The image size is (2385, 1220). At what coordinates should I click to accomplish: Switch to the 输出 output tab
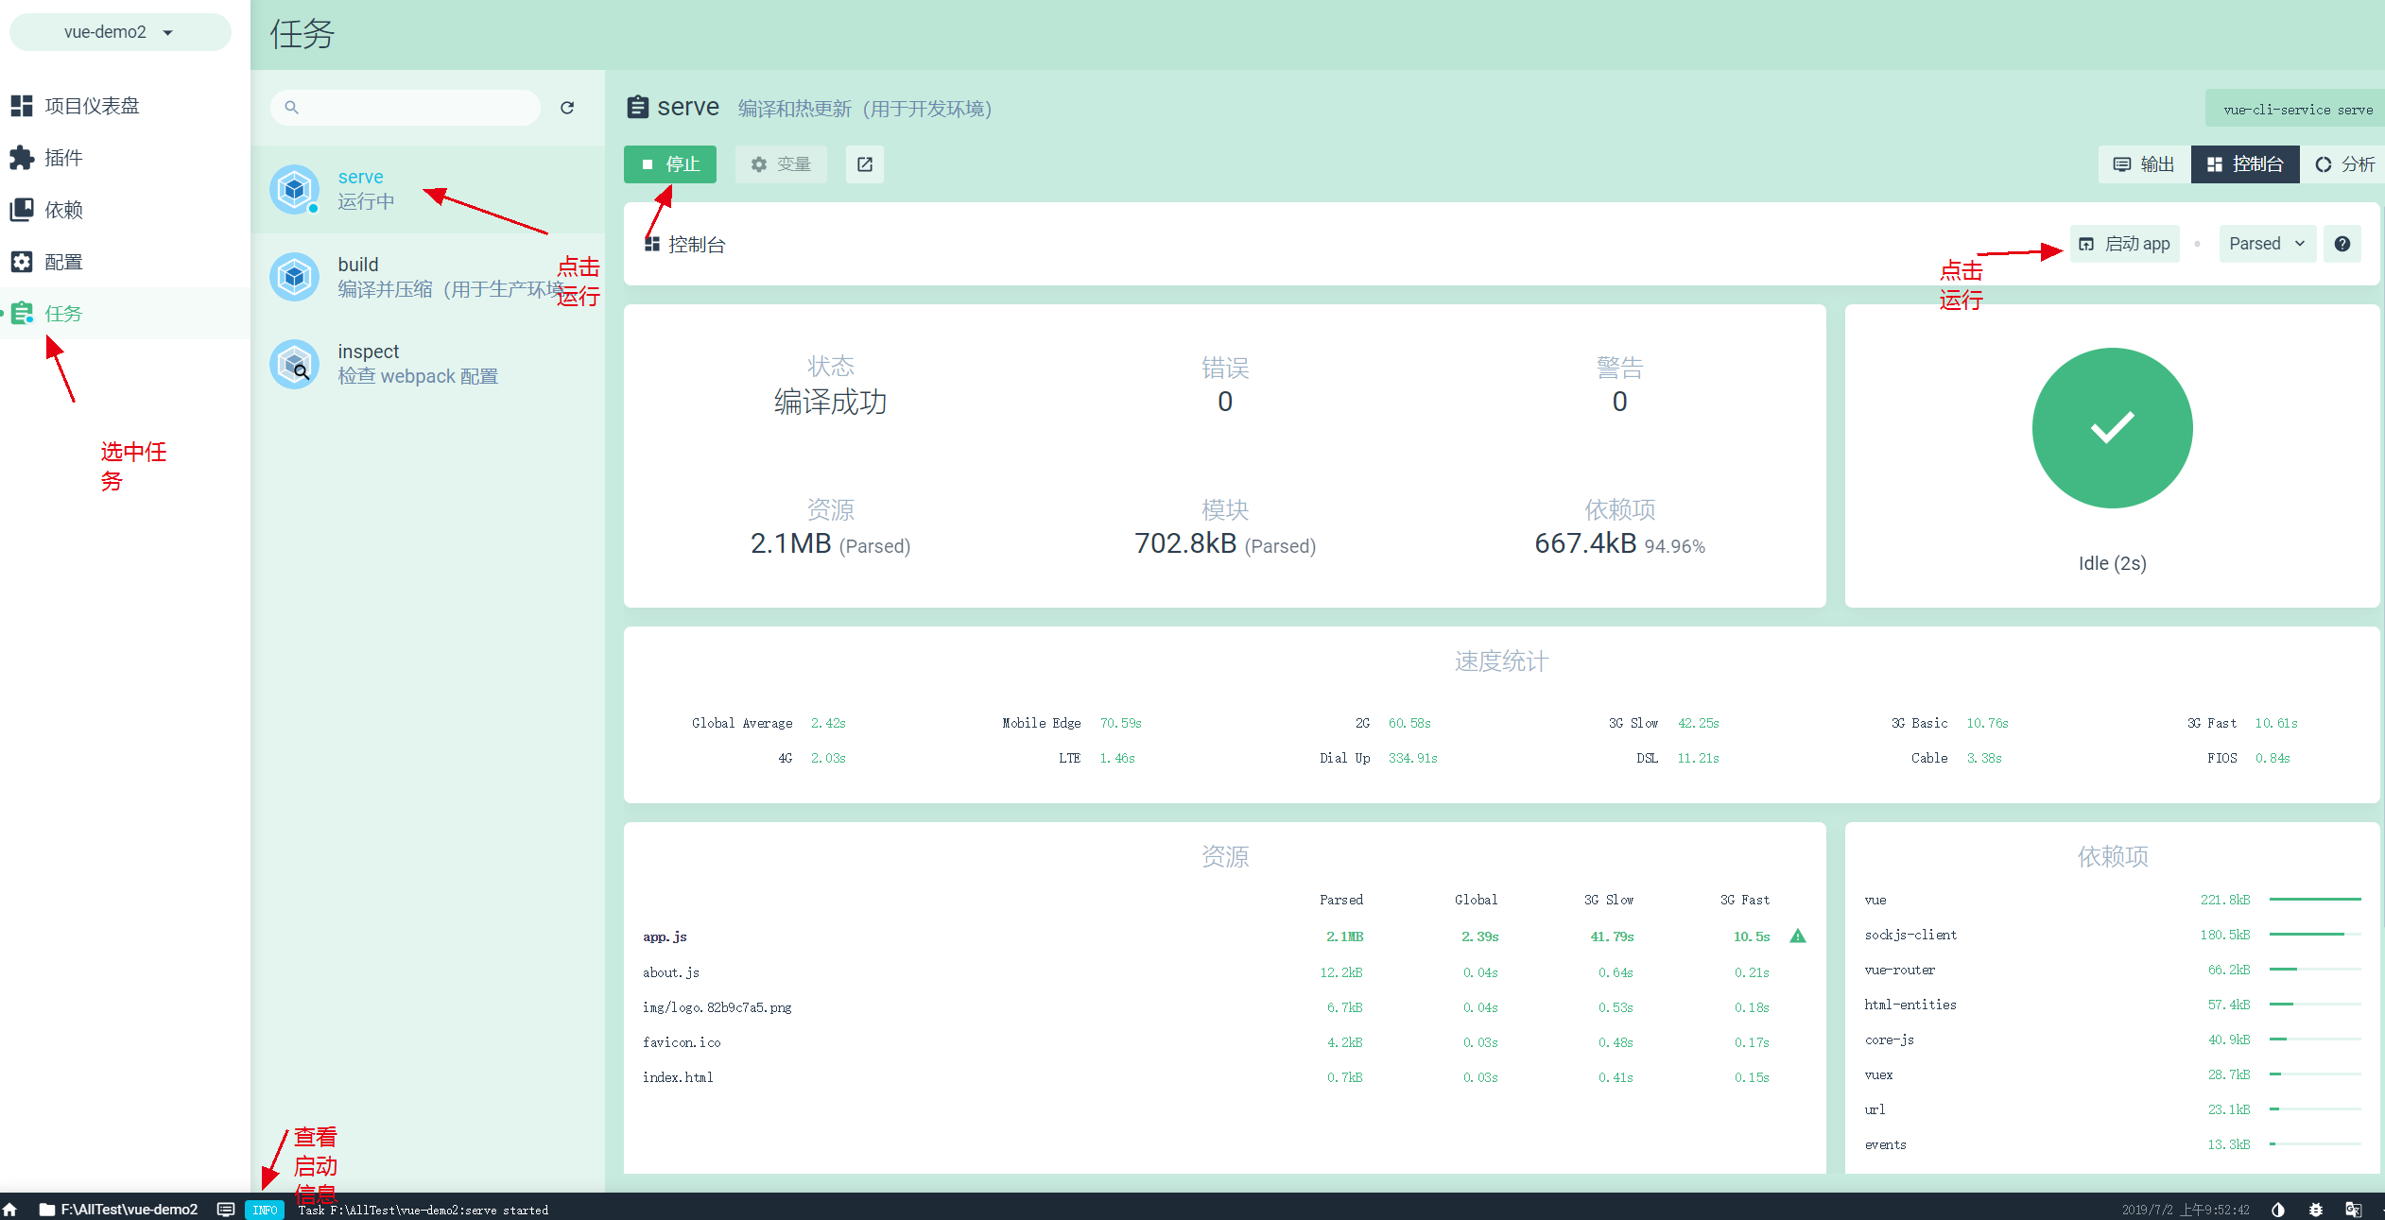point(2144,164)
